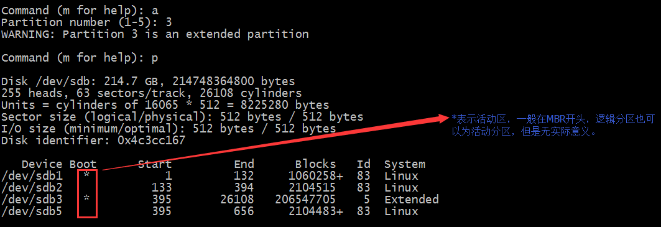Image resolution: width=661 pixels, height=227 pixels.
Task: Click the 206547705 blocks value
Action: coord(305,199)
